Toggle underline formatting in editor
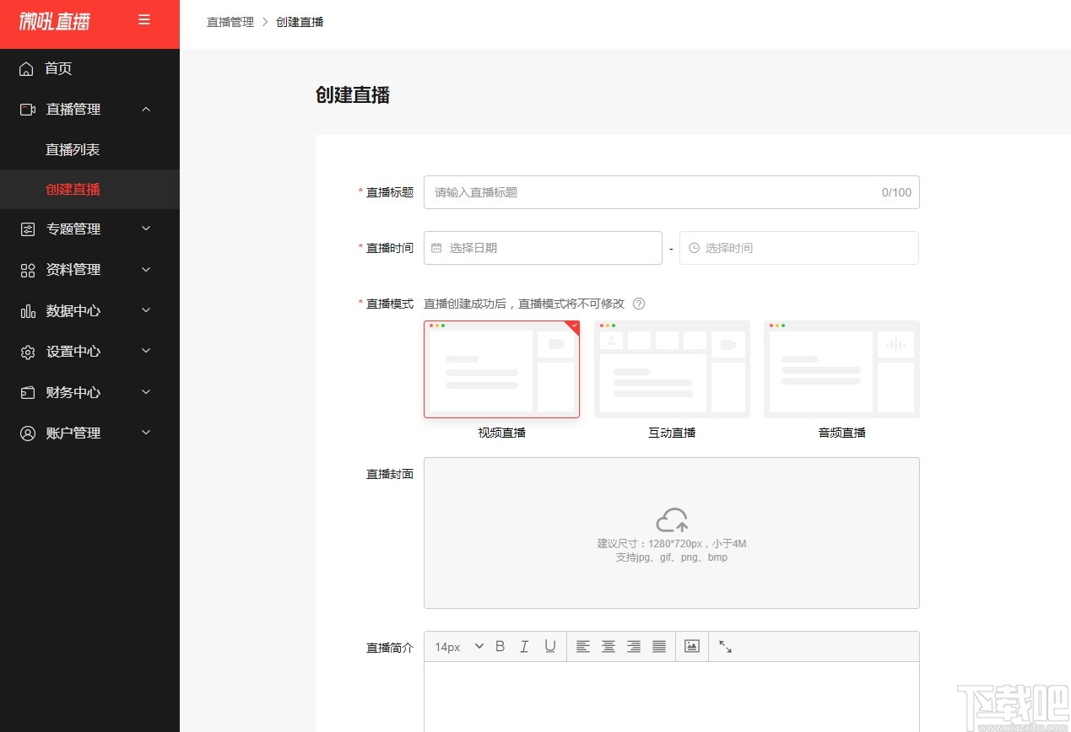This screenshot has width=1071, height=732. coord(550,646)
